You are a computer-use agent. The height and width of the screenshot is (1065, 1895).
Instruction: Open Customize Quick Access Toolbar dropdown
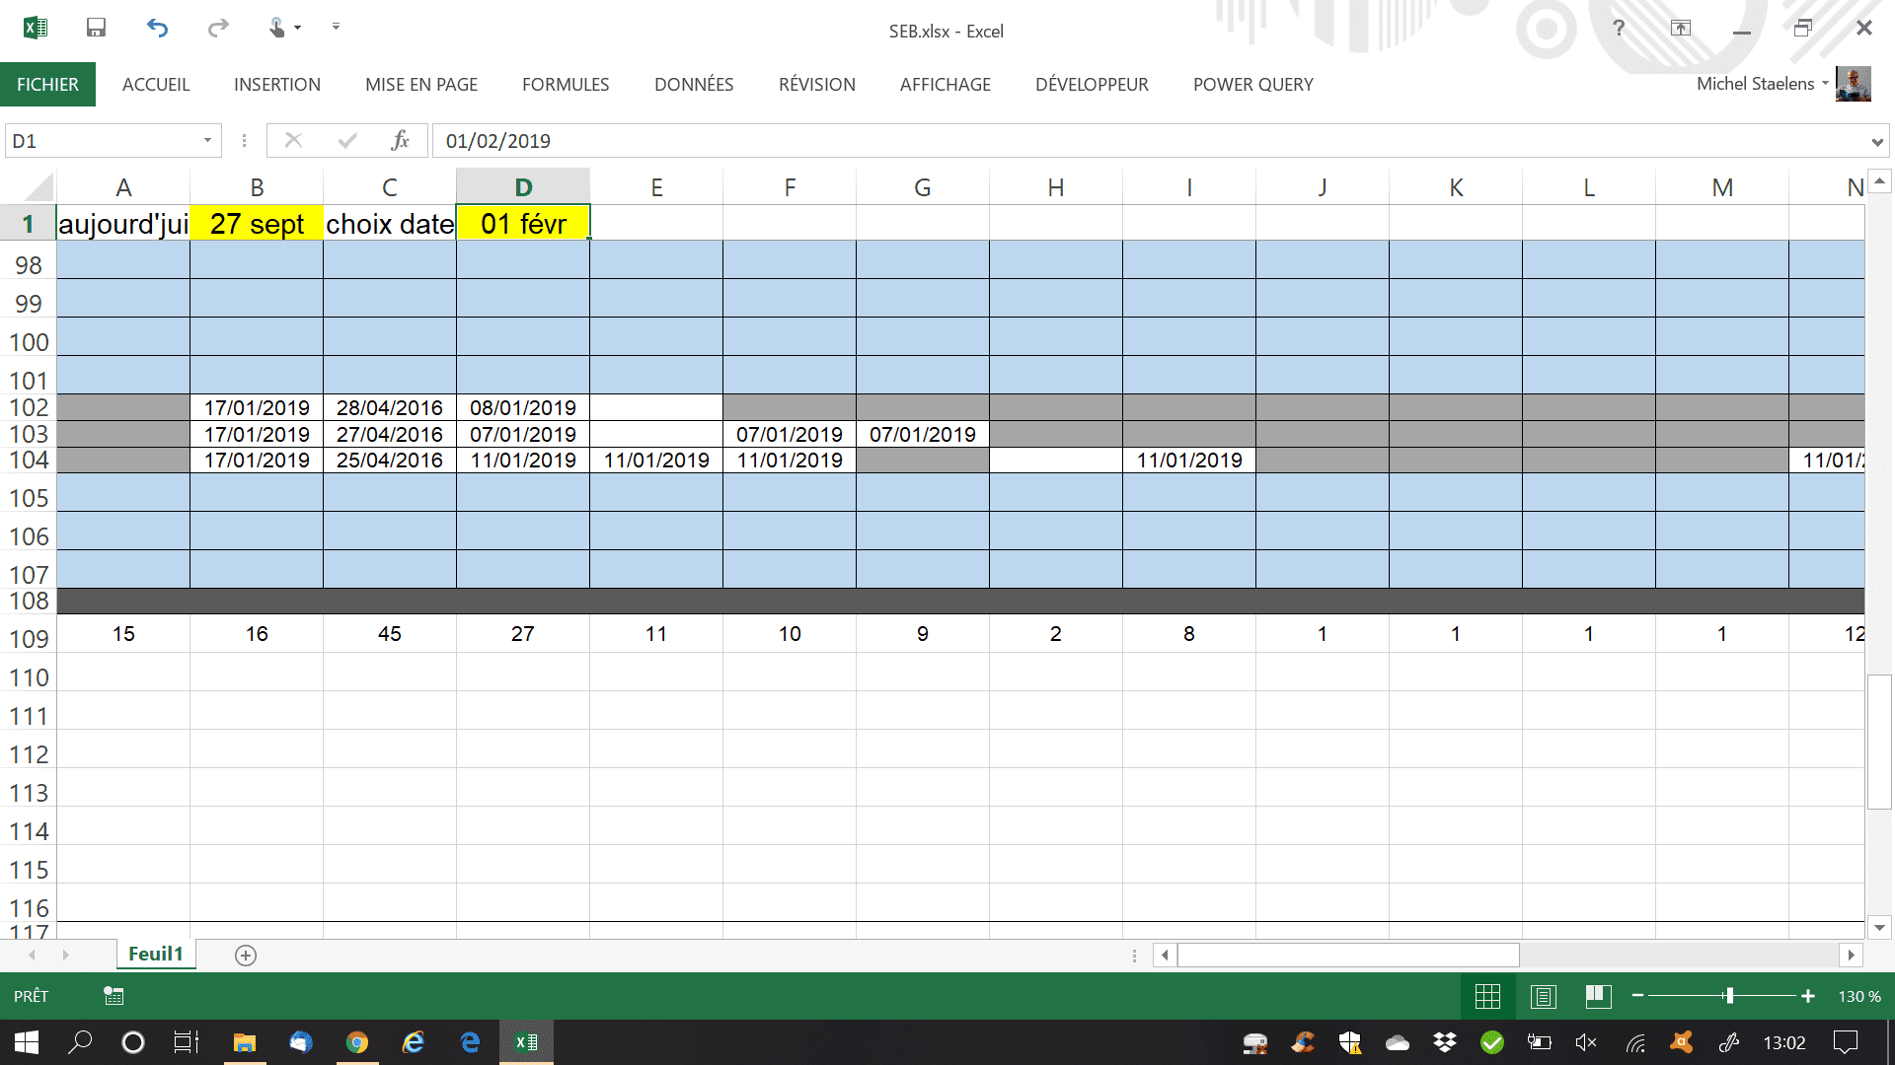(x=336, y=27)
